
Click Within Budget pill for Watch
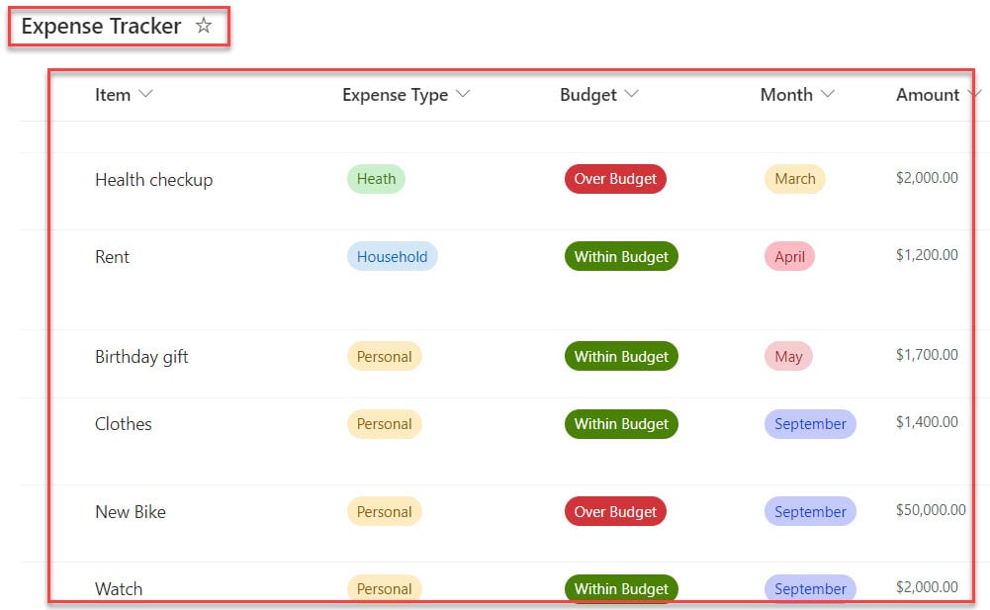pyautogui.click(x=621, y=588)
